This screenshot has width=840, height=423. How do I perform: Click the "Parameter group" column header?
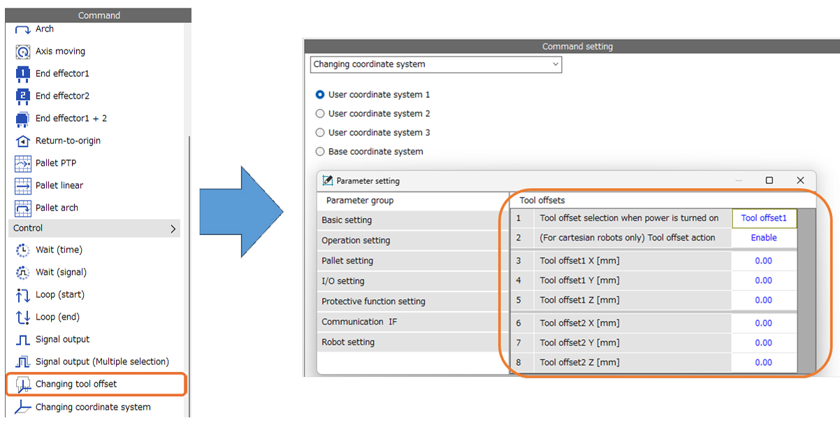[360, 201]
